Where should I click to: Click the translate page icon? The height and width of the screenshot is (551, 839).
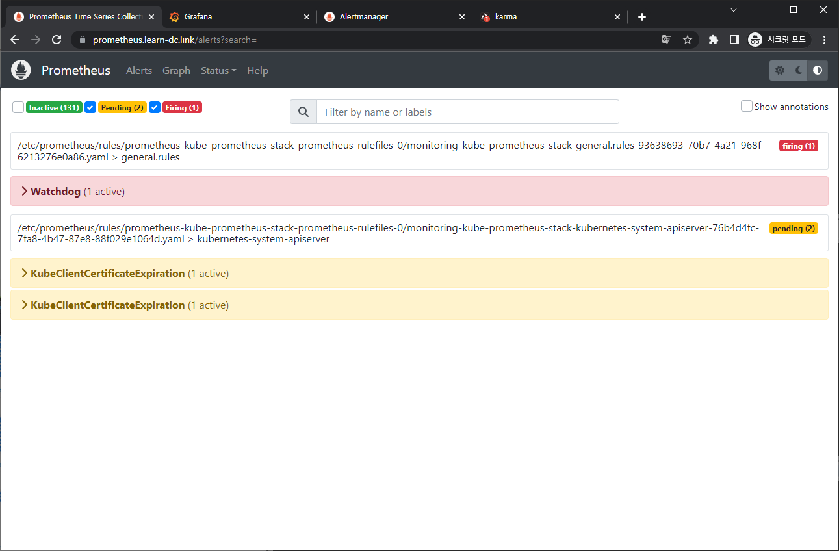[x=667, y=40]
